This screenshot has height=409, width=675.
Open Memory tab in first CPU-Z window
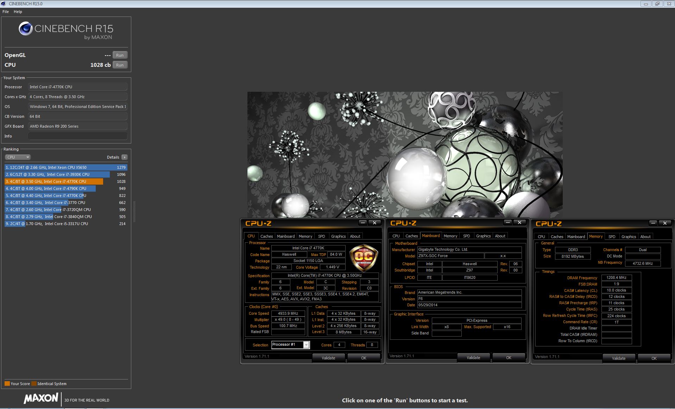305,236
